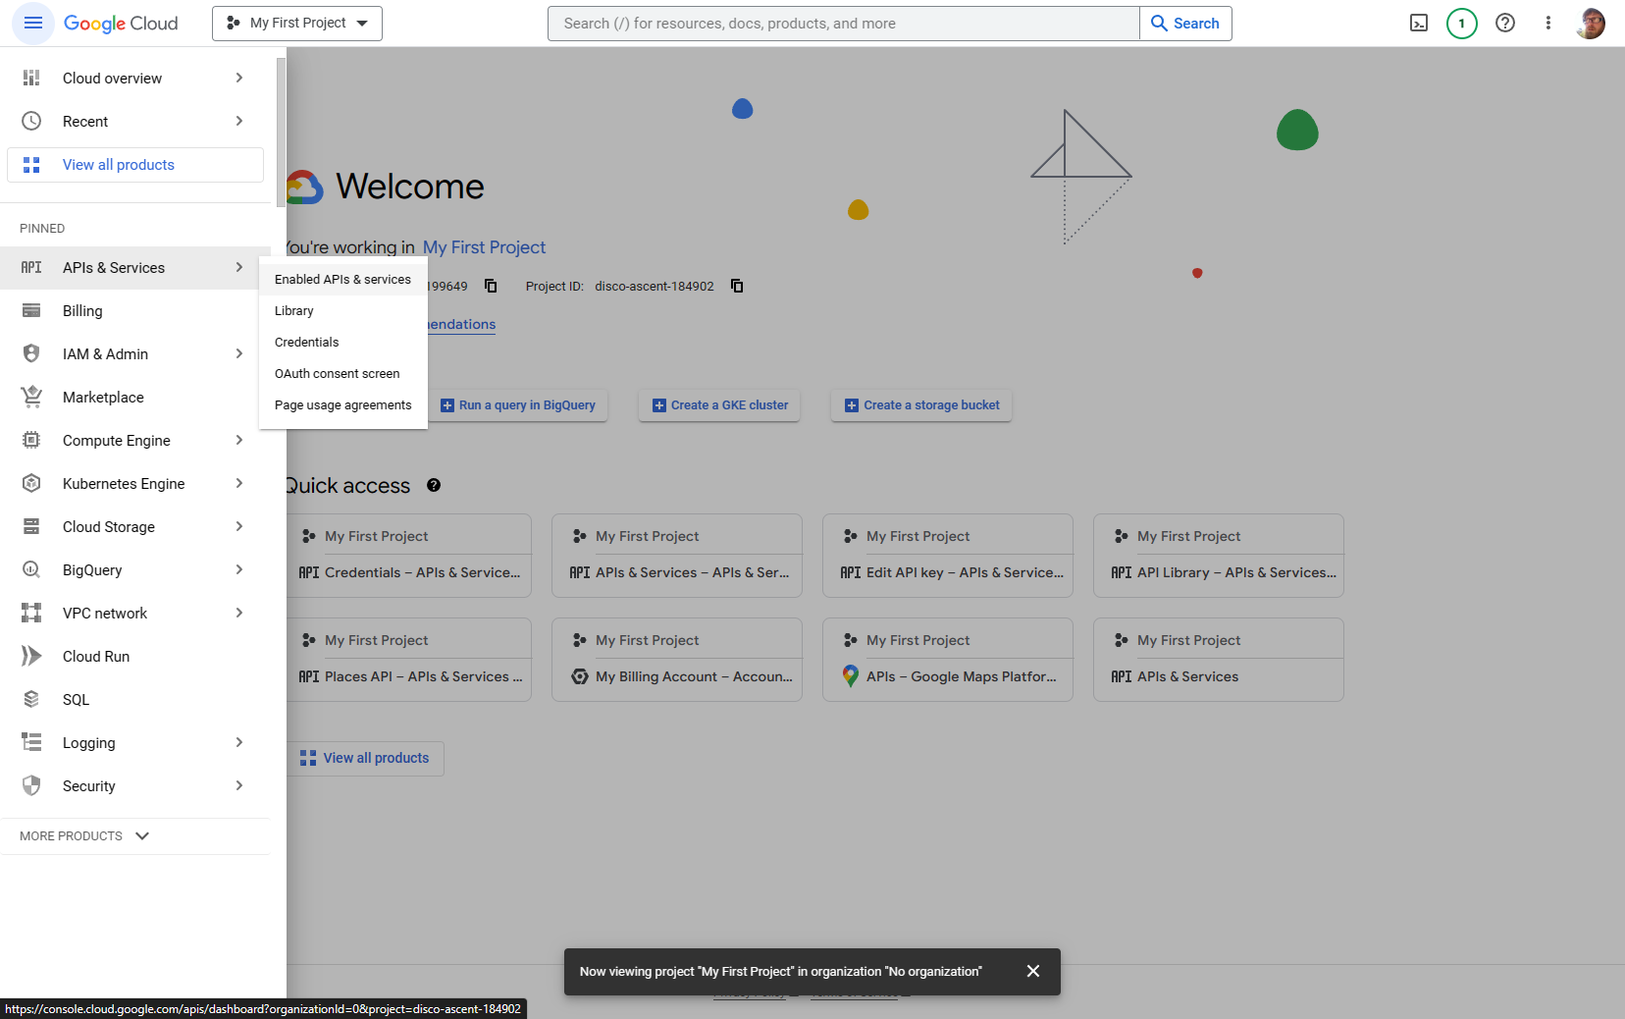Copy the project ID to clipboard

click(x=737, y=286)
